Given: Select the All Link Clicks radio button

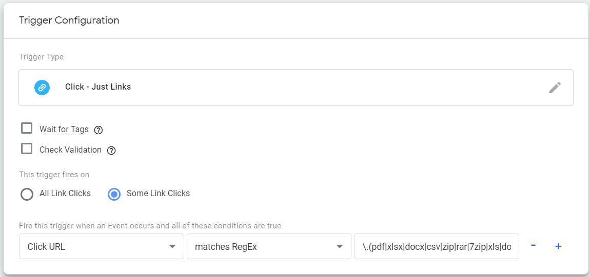Looking at the screenshot, I should 27,194.
